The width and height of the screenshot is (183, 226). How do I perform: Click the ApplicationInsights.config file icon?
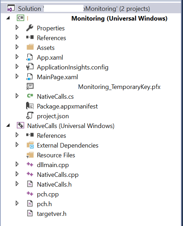click(x=30, y=67)
